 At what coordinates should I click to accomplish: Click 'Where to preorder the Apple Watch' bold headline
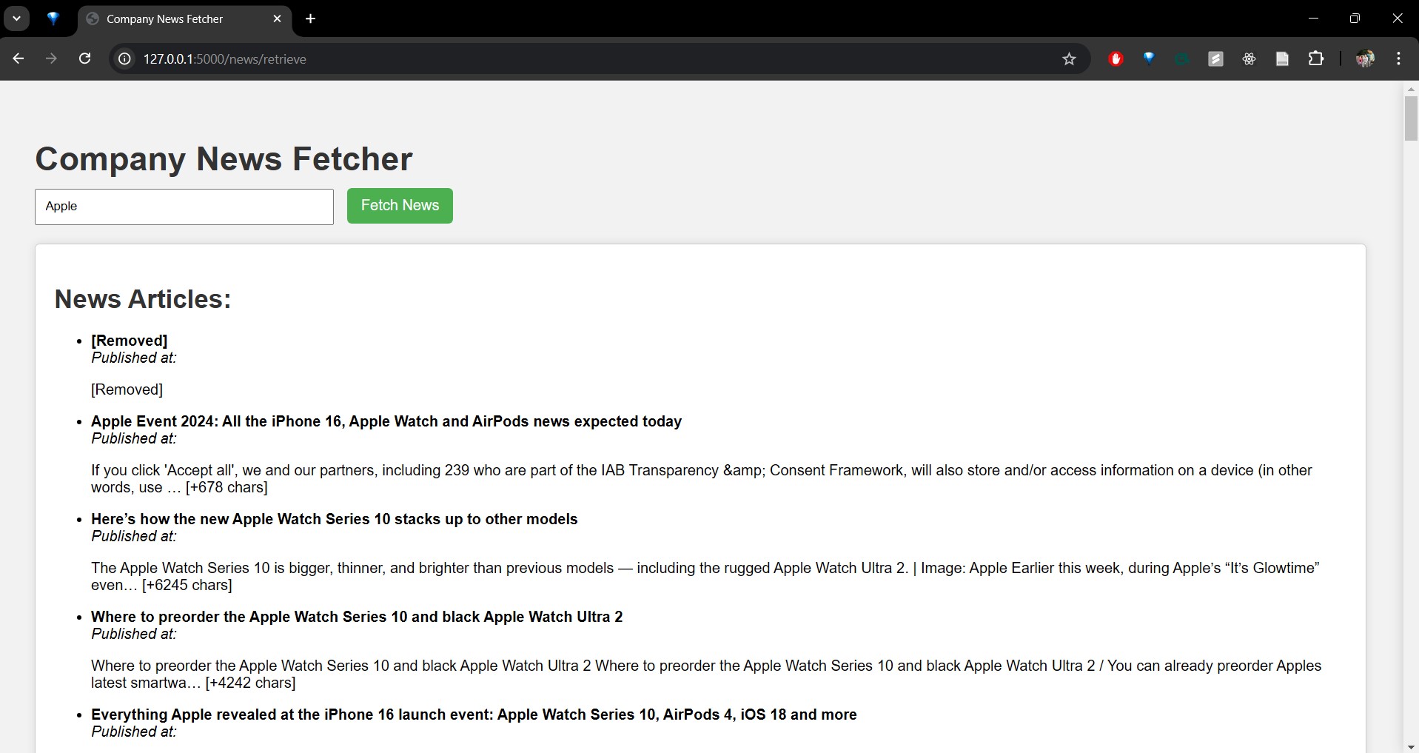(357, 617)
